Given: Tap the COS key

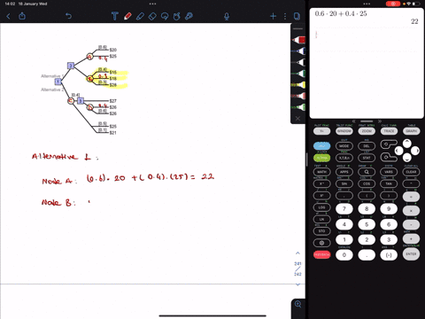Looking at the screenshot, I should (367, 183).
